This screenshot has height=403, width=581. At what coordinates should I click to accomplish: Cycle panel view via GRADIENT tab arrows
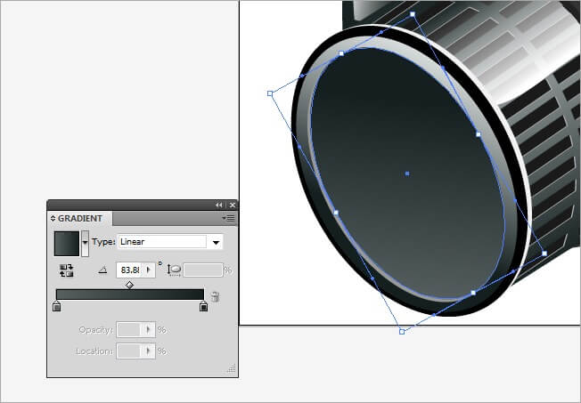pos(53,218)
